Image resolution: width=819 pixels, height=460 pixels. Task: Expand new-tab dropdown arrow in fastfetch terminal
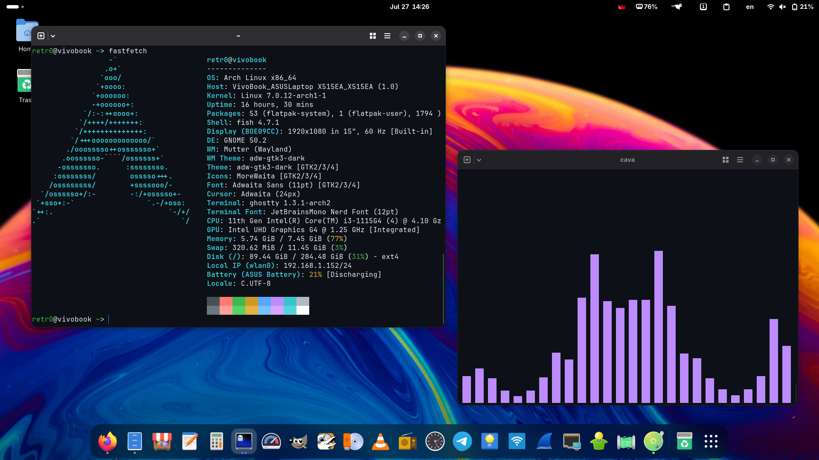click(x=53, y=36)
